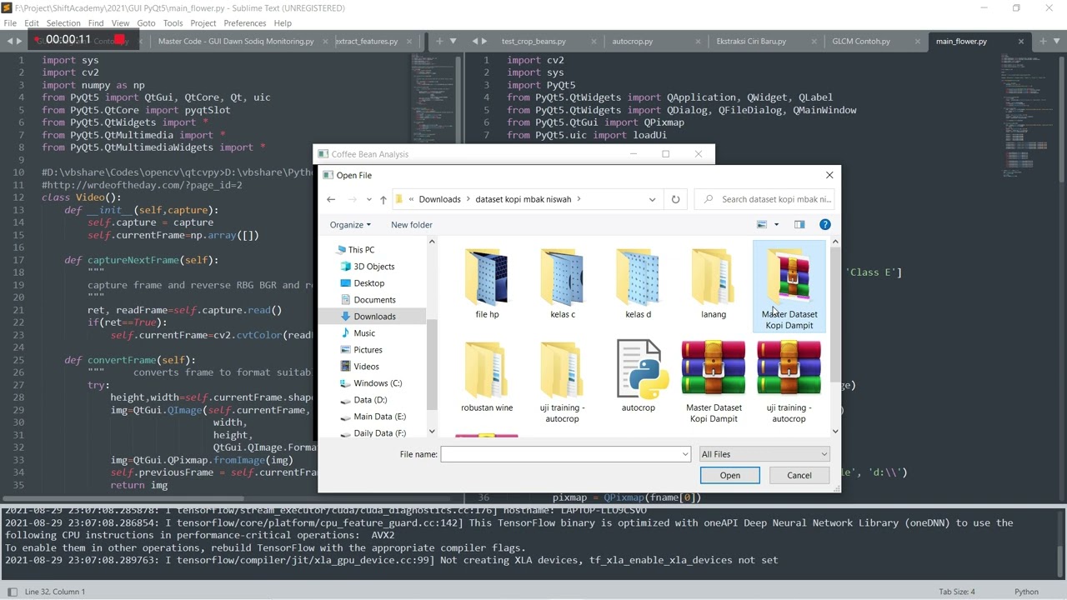Image resolution: width=1067 pixels, height=600 pixels.
Task: Open more view options dropdown arrow
Action: 776,224
